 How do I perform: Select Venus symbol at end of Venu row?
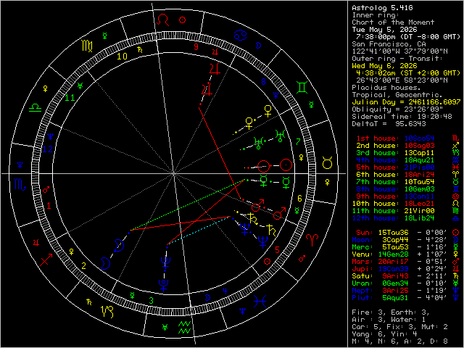point(455,254)
